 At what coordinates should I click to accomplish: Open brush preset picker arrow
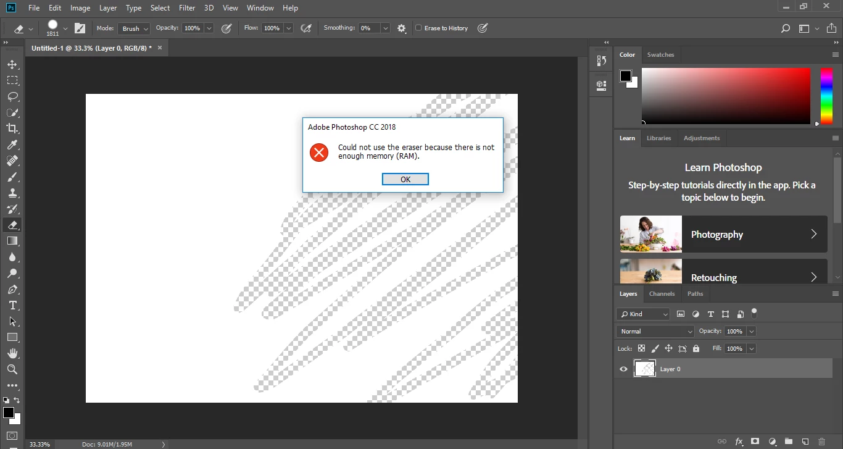[x=65, y=28]
